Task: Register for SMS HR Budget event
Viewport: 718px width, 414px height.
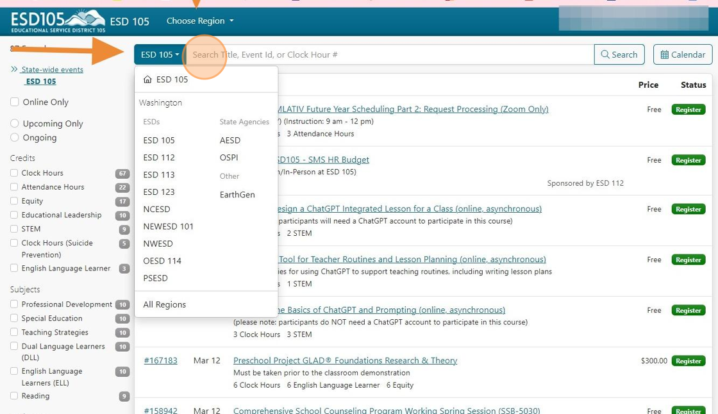Action: (x=689, y=160)
